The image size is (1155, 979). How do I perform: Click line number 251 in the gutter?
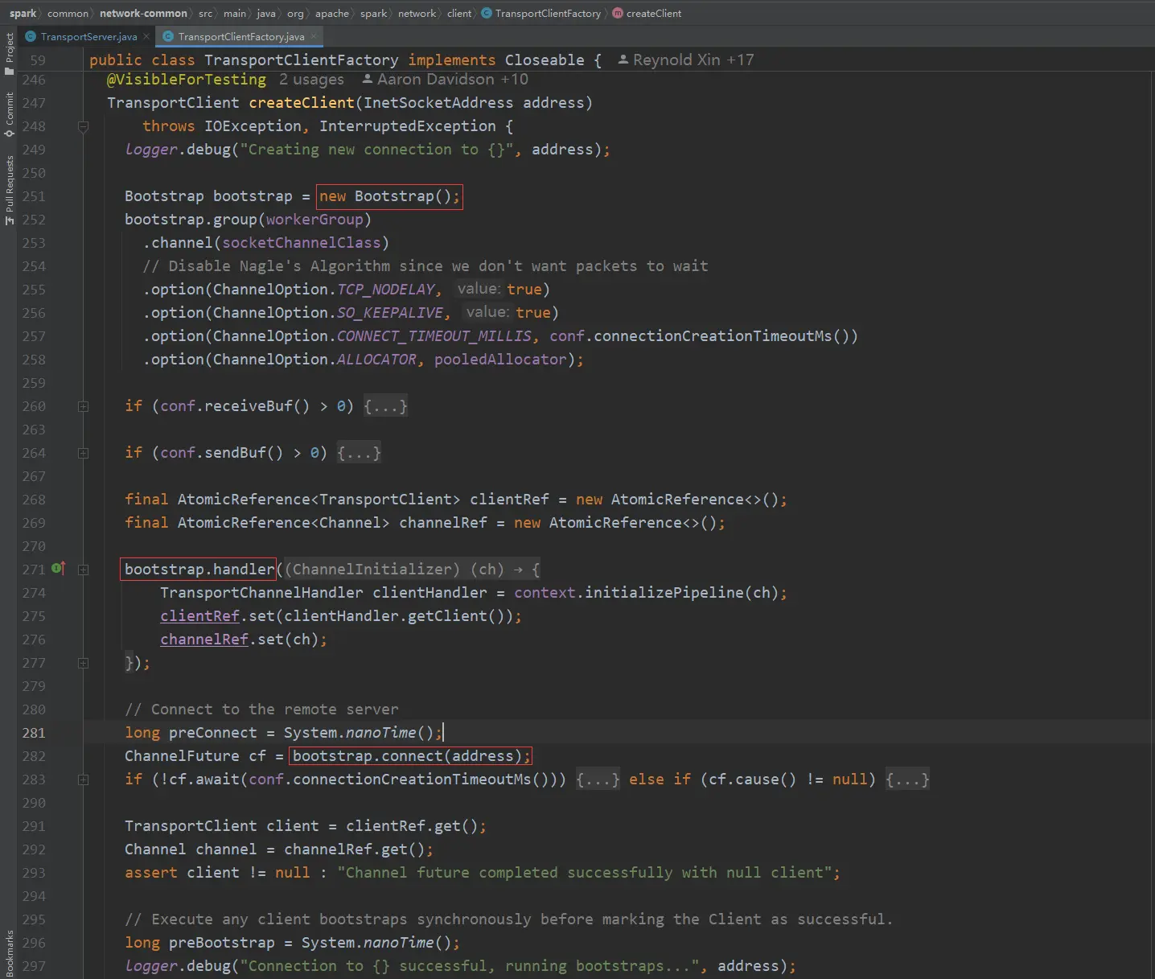click(34, 196)
